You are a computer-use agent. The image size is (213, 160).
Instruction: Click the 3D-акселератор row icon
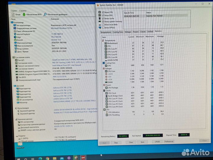pyautogui.click(x=18, y=100)
